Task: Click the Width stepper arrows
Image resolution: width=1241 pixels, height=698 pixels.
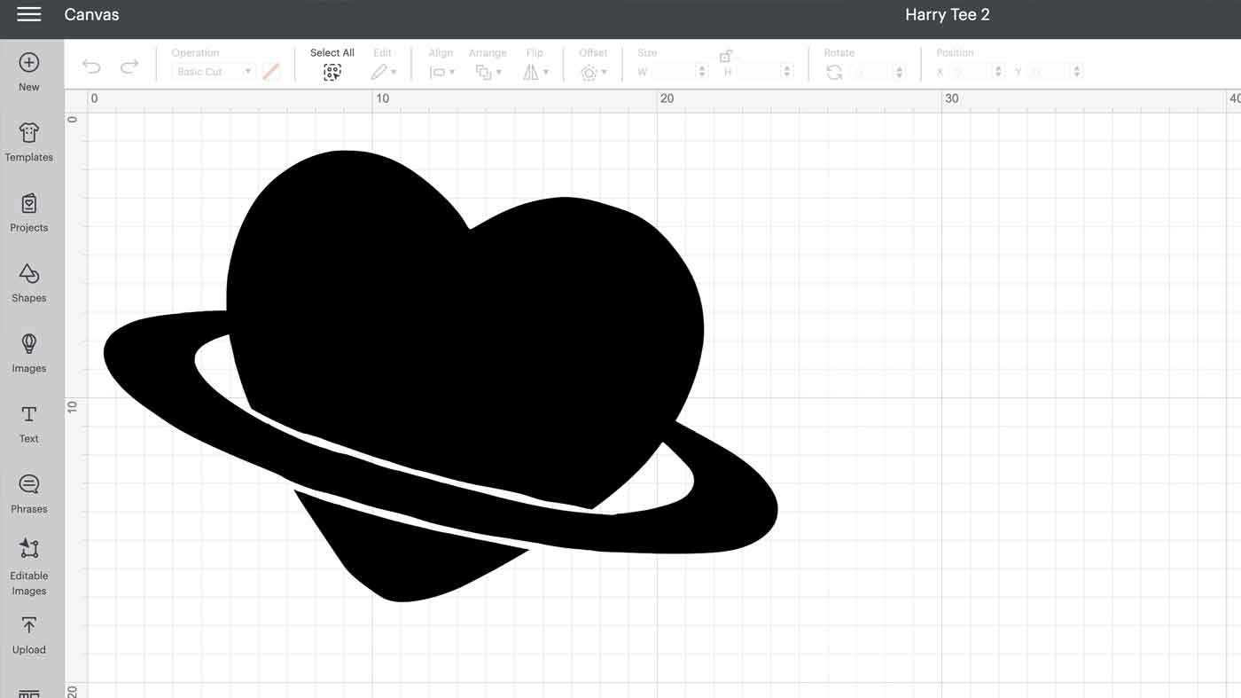Action: [703, 72]
